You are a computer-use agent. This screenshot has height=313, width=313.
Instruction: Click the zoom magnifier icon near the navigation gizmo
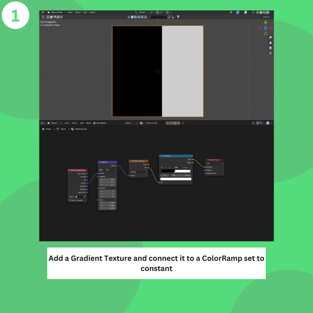click(270, 37)
